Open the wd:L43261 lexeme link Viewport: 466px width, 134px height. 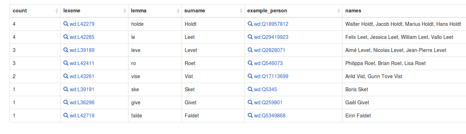click(82, 76)
